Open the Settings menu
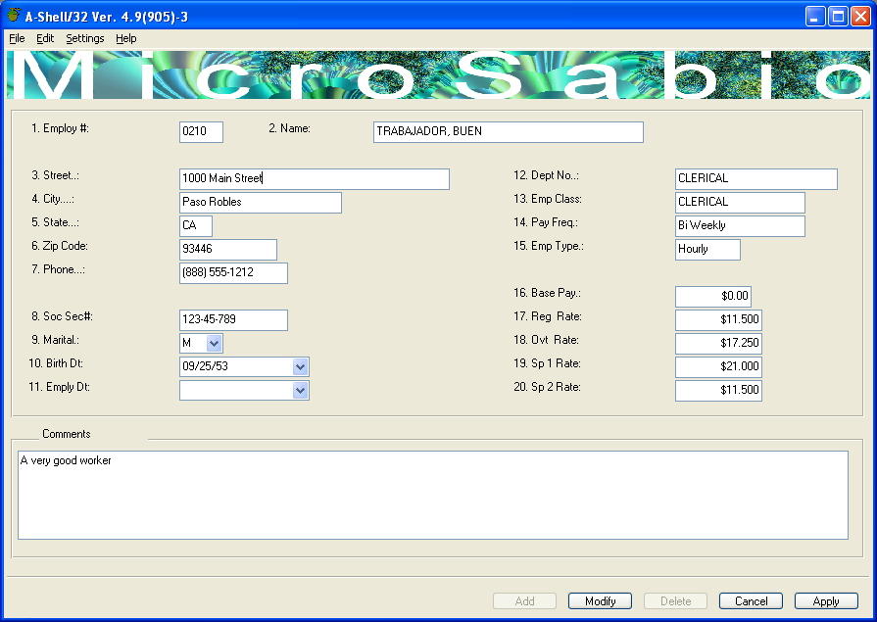The height and width of the screenshot is (622, 877). [x=85, y=38]
